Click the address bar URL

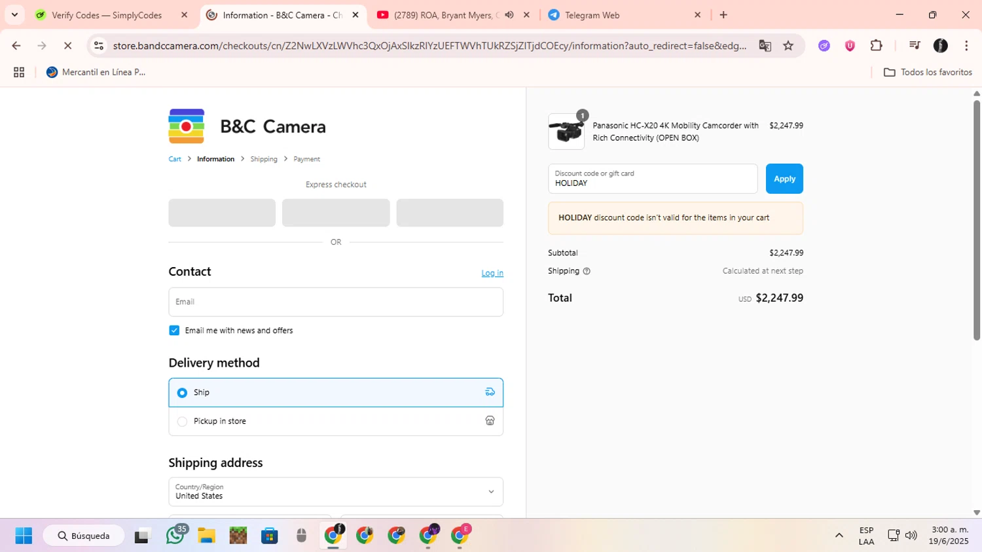[x=429, y=45]
